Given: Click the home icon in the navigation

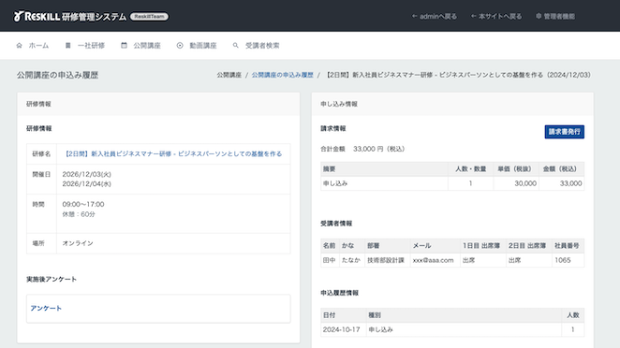Looking at the screenshot, I should pyautogui.click(x=19, y=46).
